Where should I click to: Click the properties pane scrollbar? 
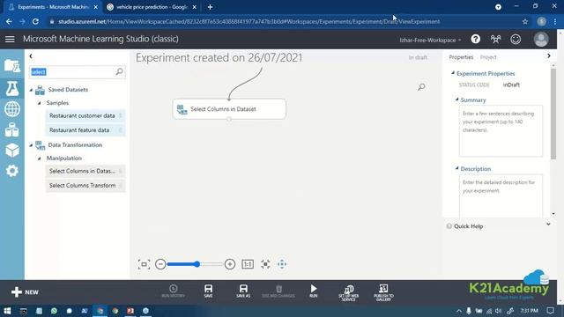point(553,114)
